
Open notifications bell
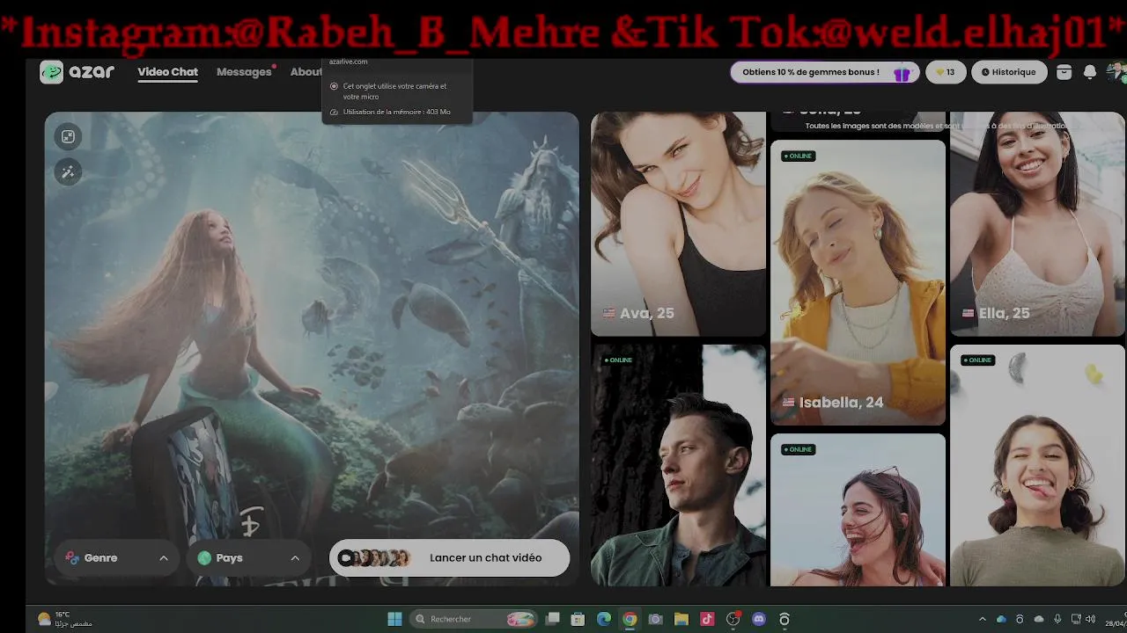point(1090,72)
